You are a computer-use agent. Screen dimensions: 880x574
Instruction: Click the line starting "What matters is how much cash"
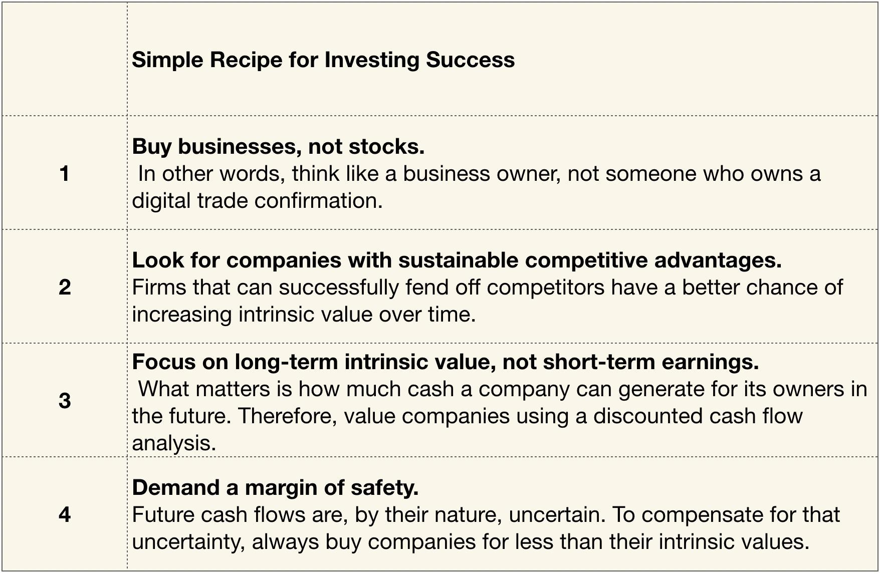tap(502, 389)
